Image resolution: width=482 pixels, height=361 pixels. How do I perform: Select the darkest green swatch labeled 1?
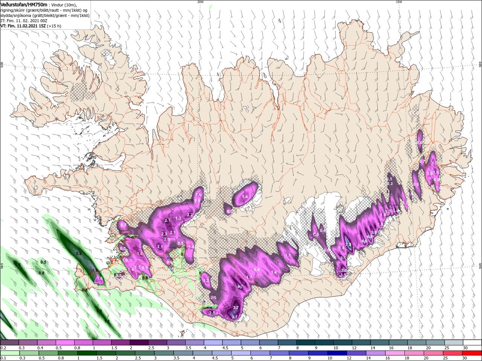point(87,353)
